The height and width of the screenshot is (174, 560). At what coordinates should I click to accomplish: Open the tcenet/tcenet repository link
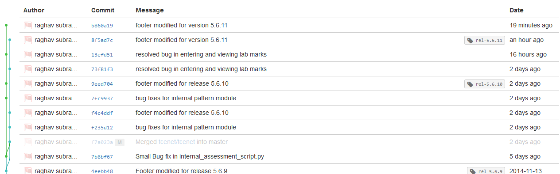pos(177,142)
